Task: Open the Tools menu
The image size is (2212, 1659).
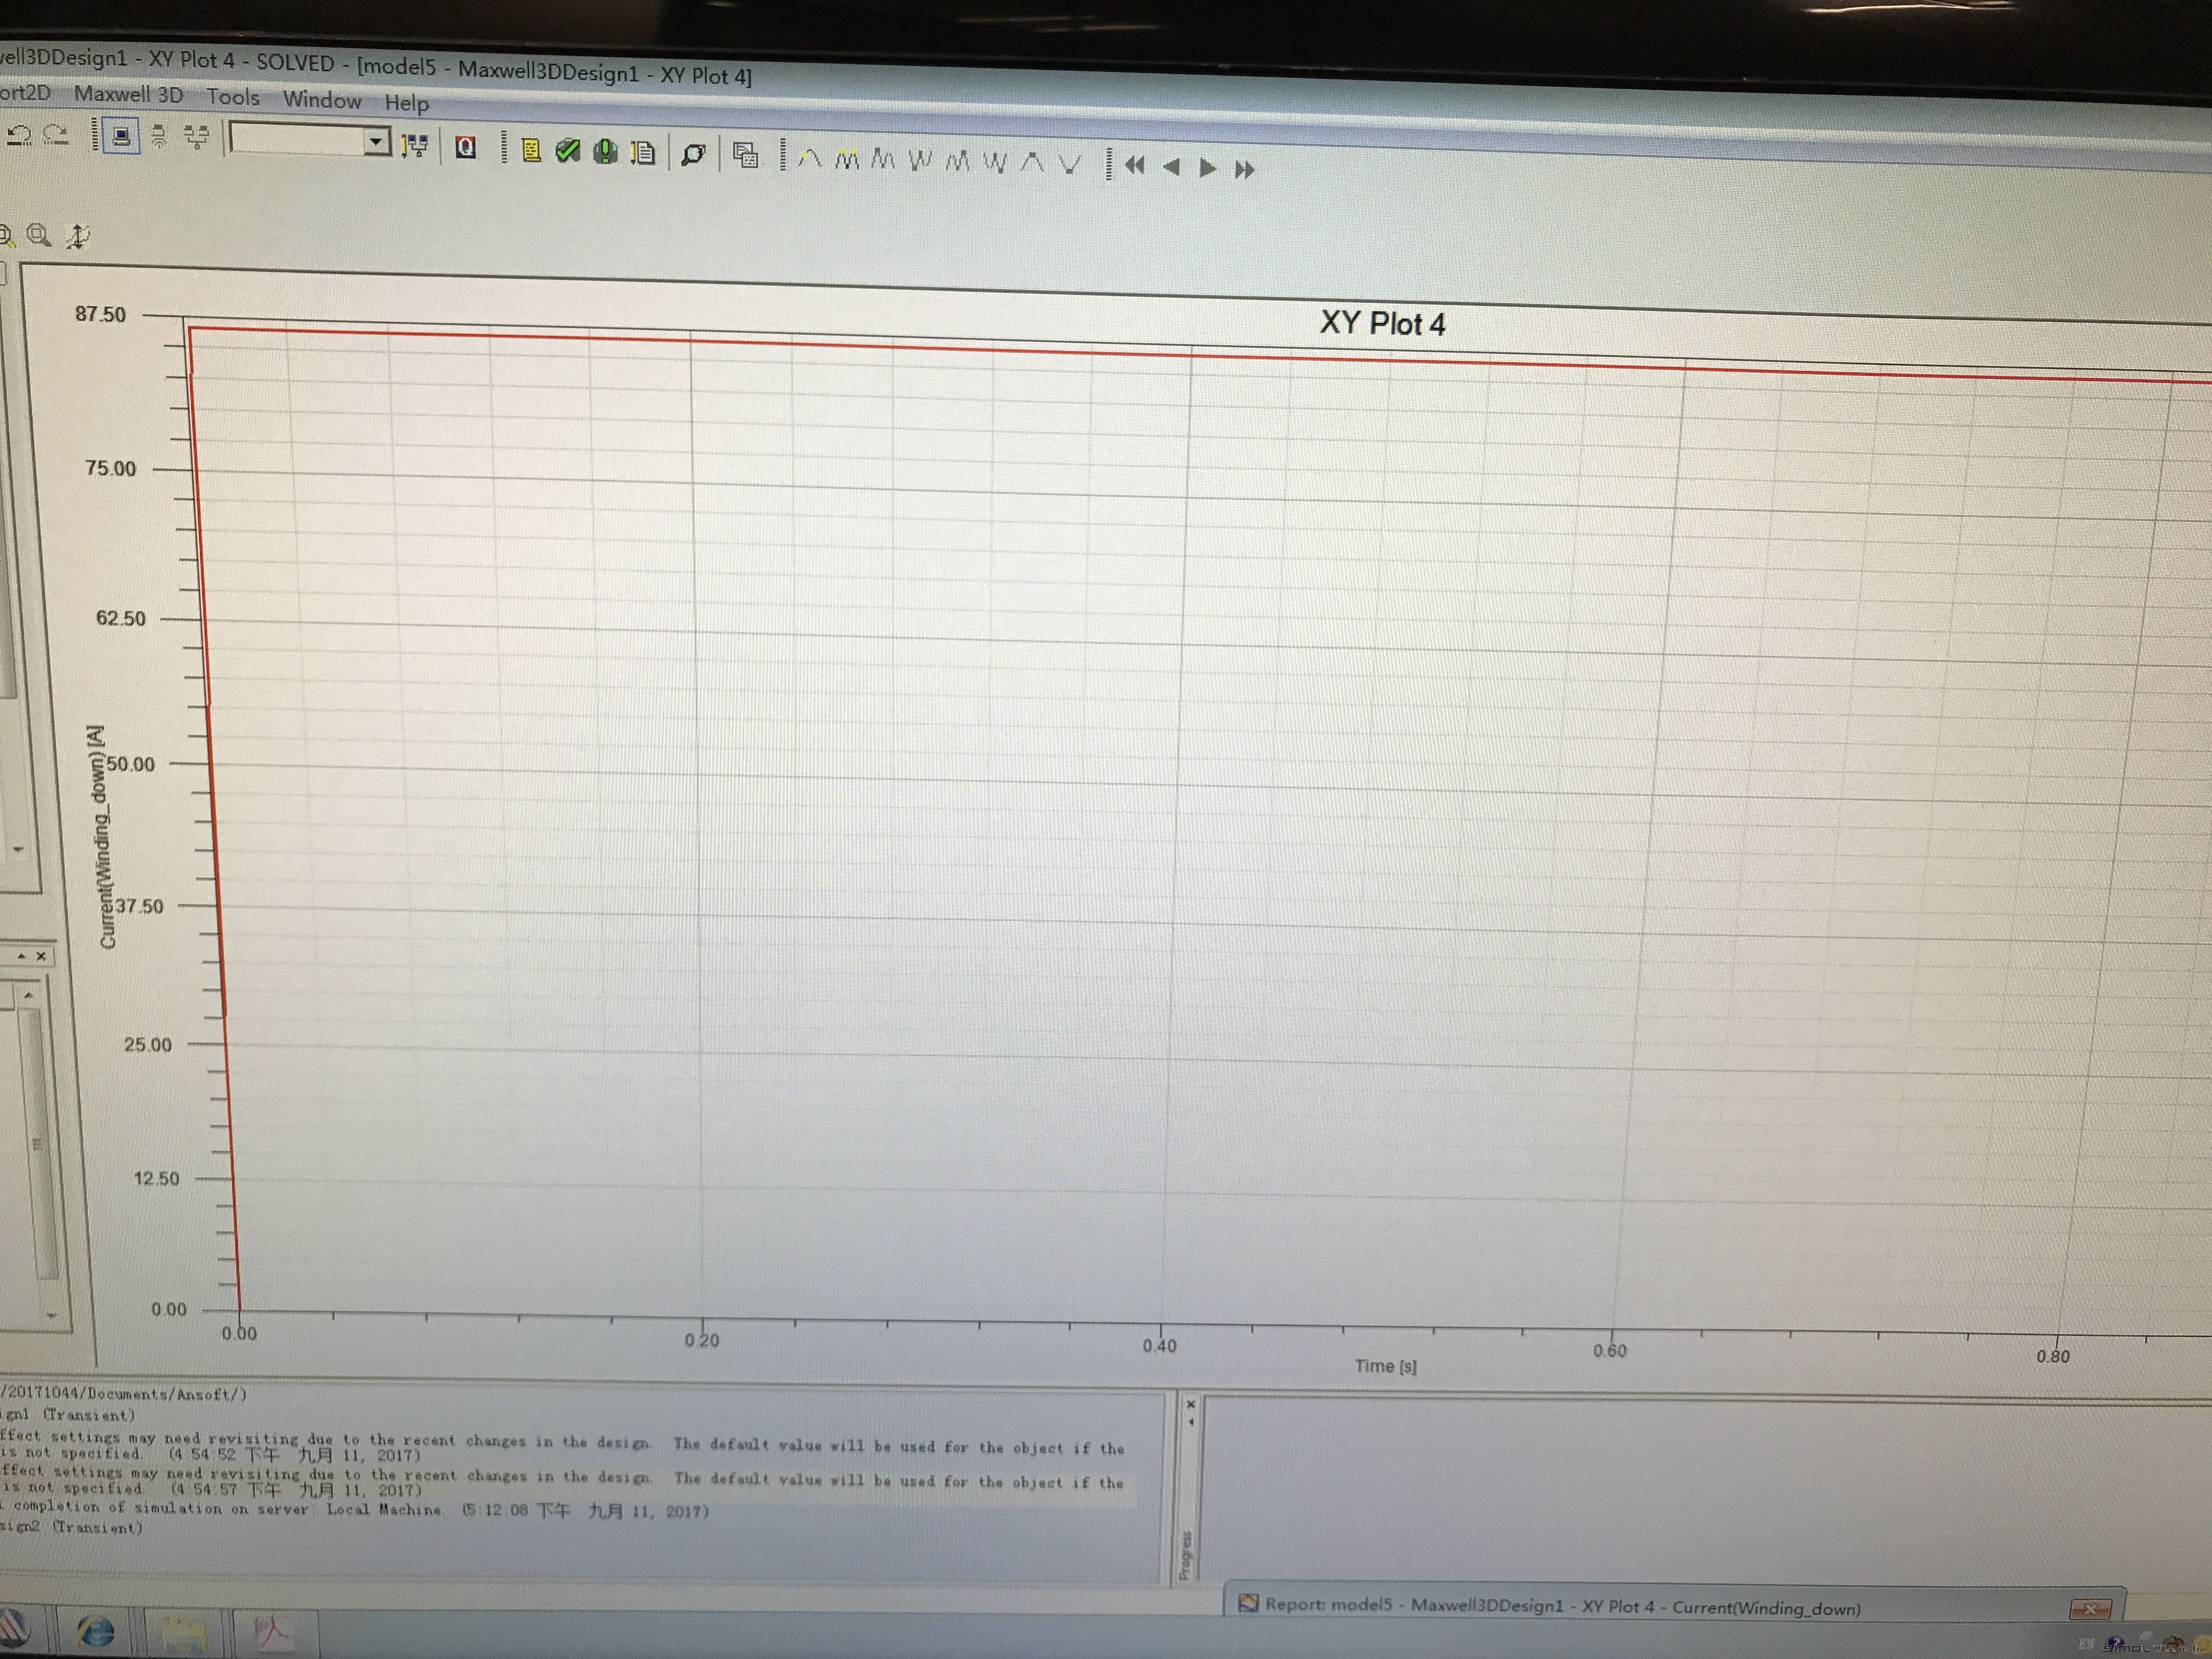Action: (233, 97)
